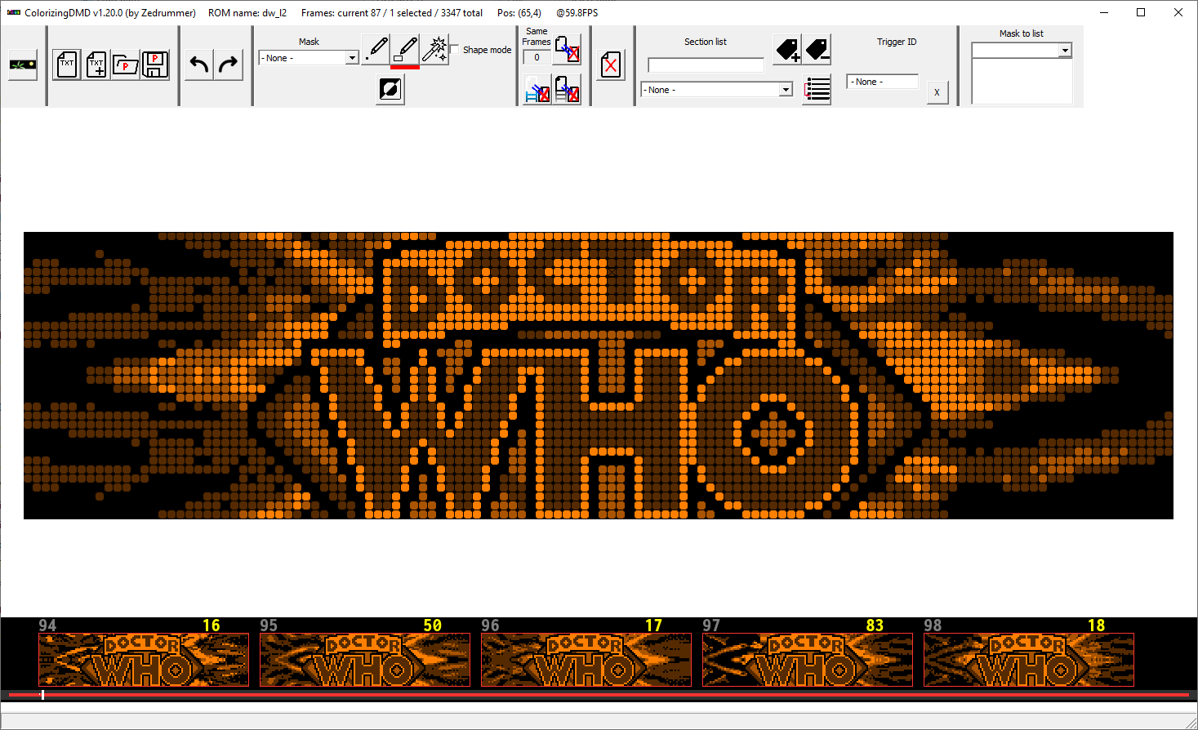
Task: Select the point pencil draw tool
Action: point(376,49)
